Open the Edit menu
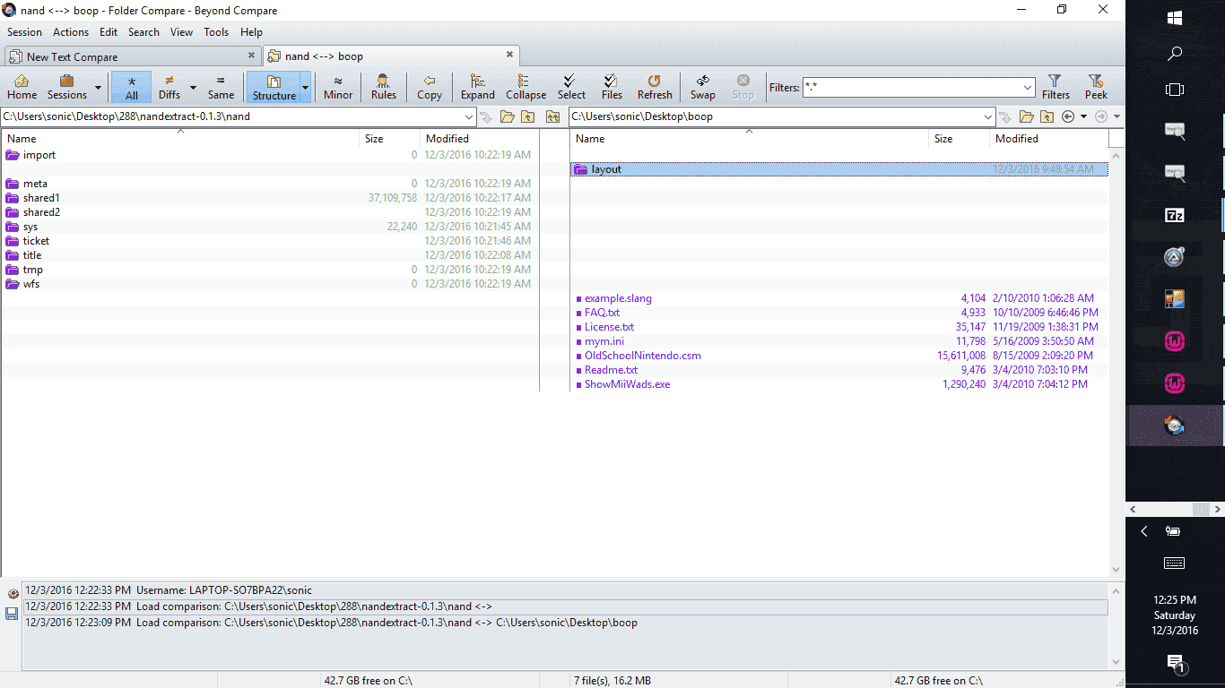 (109, 32)
